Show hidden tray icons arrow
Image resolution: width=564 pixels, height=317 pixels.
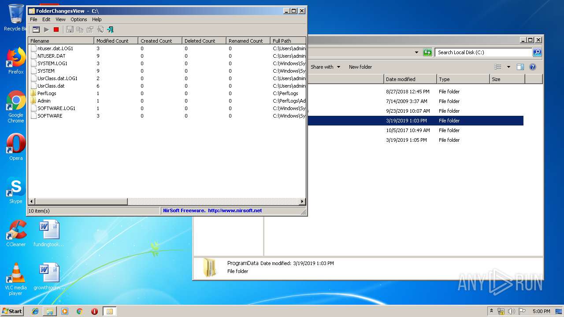coord(491,311)
